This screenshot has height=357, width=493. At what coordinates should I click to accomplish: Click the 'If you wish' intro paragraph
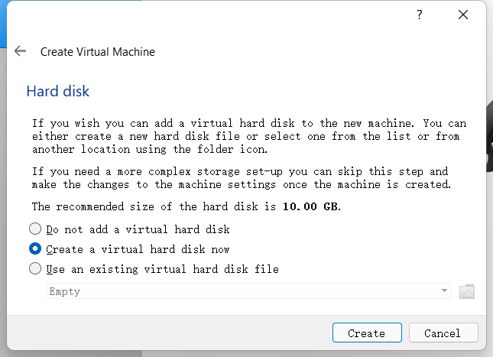click(x=248, y=136)
